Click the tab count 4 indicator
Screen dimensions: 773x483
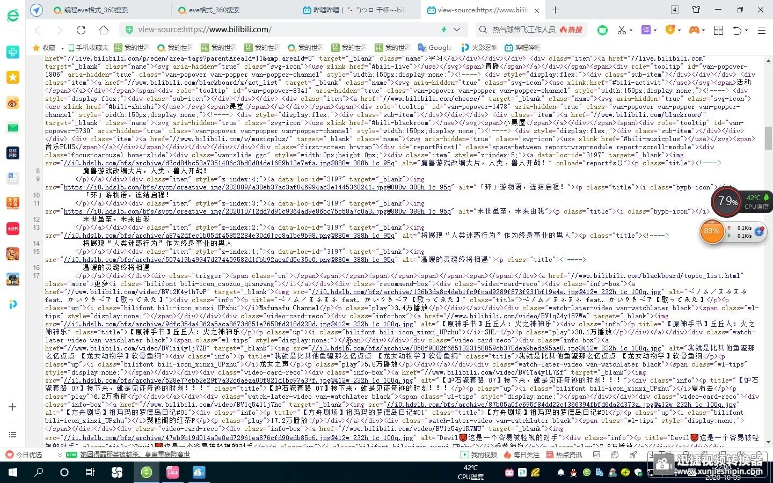[675, 10]
